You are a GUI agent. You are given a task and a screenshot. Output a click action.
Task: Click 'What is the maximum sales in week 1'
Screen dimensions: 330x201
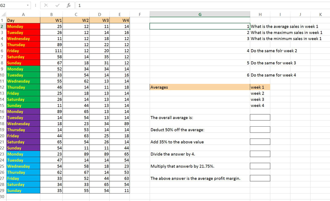[x=286, y=33]
